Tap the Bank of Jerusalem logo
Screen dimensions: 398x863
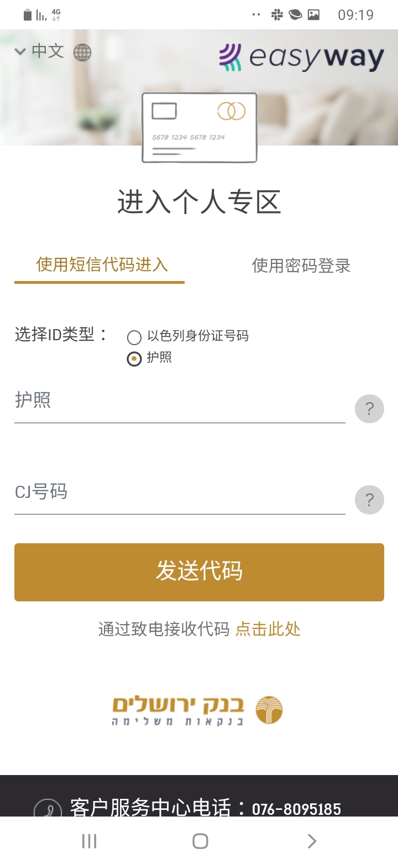198,710
